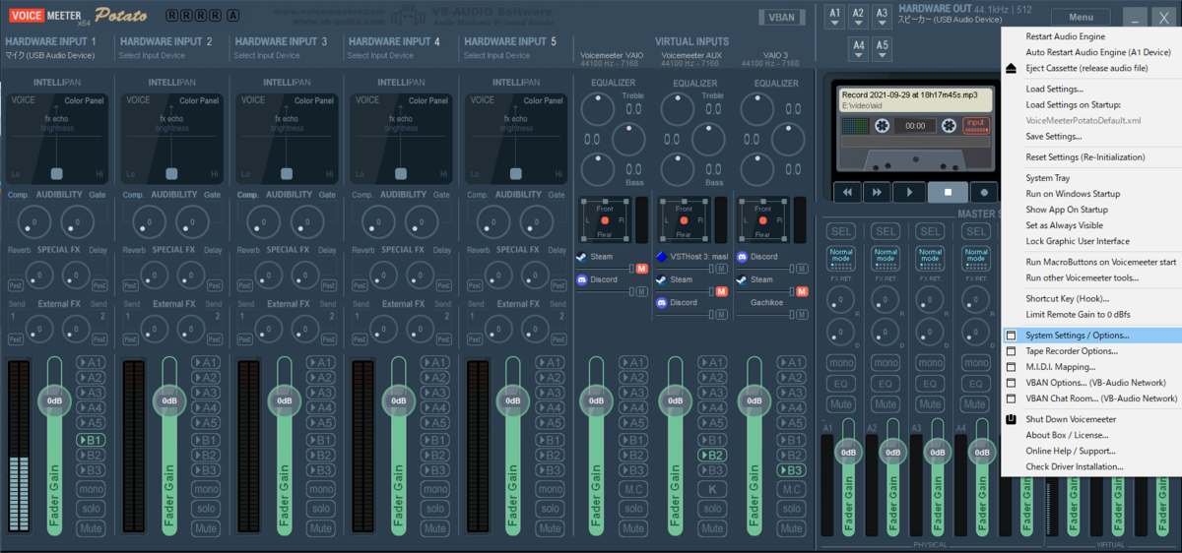Click the cassette 00:00 time display

pos(915,126)
